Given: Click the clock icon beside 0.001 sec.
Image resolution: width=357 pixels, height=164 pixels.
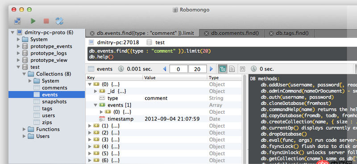Looking at the screenshot, I should click(121, 69).
